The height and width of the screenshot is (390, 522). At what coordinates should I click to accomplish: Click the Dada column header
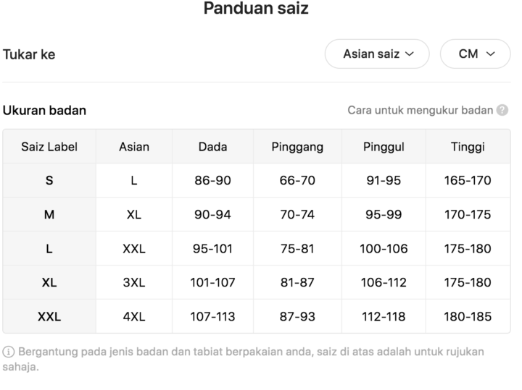[x=212, y=146]
